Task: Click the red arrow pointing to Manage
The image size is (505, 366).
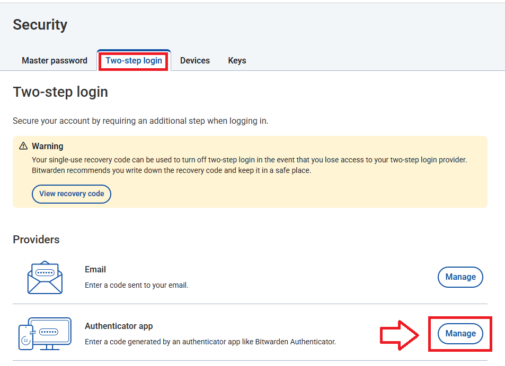Action: 400,334
